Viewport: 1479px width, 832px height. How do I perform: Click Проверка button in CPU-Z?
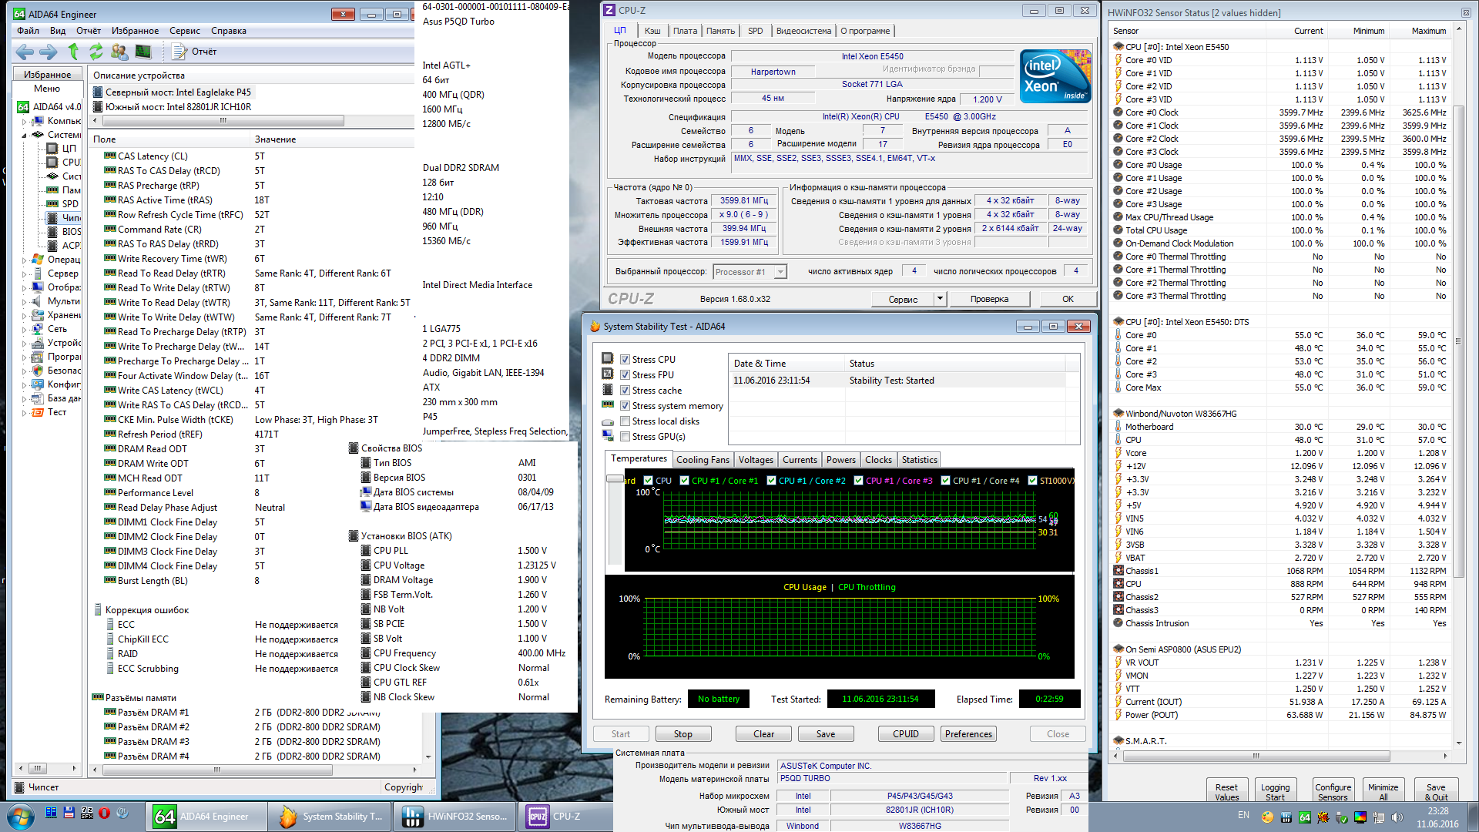[x=989, y=299]
